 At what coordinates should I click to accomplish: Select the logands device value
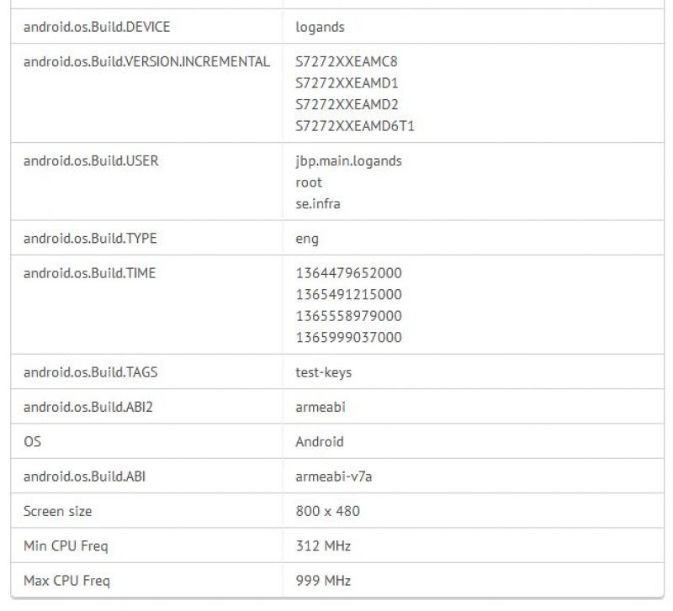click(320, 28)
